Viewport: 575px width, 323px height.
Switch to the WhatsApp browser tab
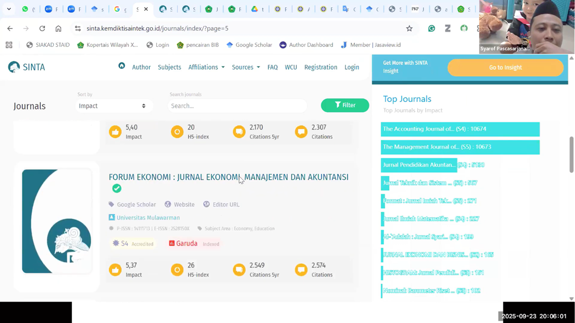pos(29,9)
